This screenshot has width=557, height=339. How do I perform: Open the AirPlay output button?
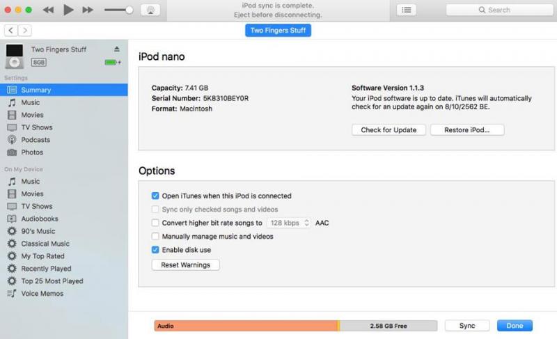[x=150, y=10]
